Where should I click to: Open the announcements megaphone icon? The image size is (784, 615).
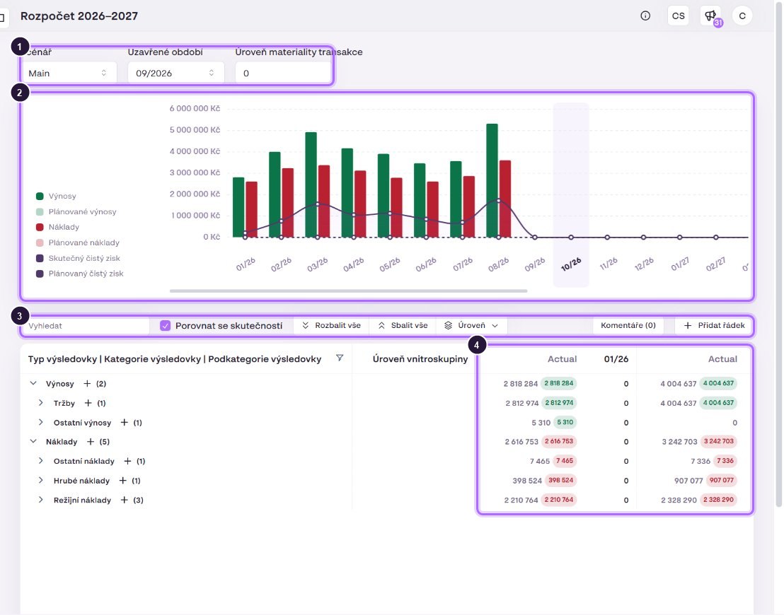710,16
